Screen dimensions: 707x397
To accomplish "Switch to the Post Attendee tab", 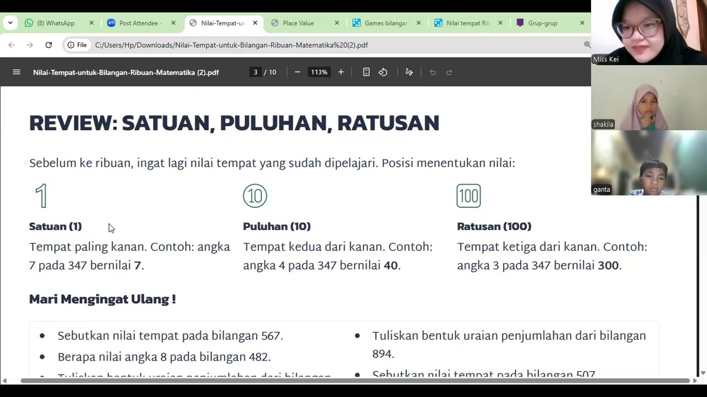I will point(141,23).
